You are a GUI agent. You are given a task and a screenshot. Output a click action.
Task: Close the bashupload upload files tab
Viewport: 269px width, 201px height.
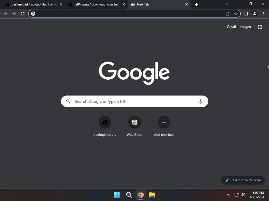click(x=61, y=4)
